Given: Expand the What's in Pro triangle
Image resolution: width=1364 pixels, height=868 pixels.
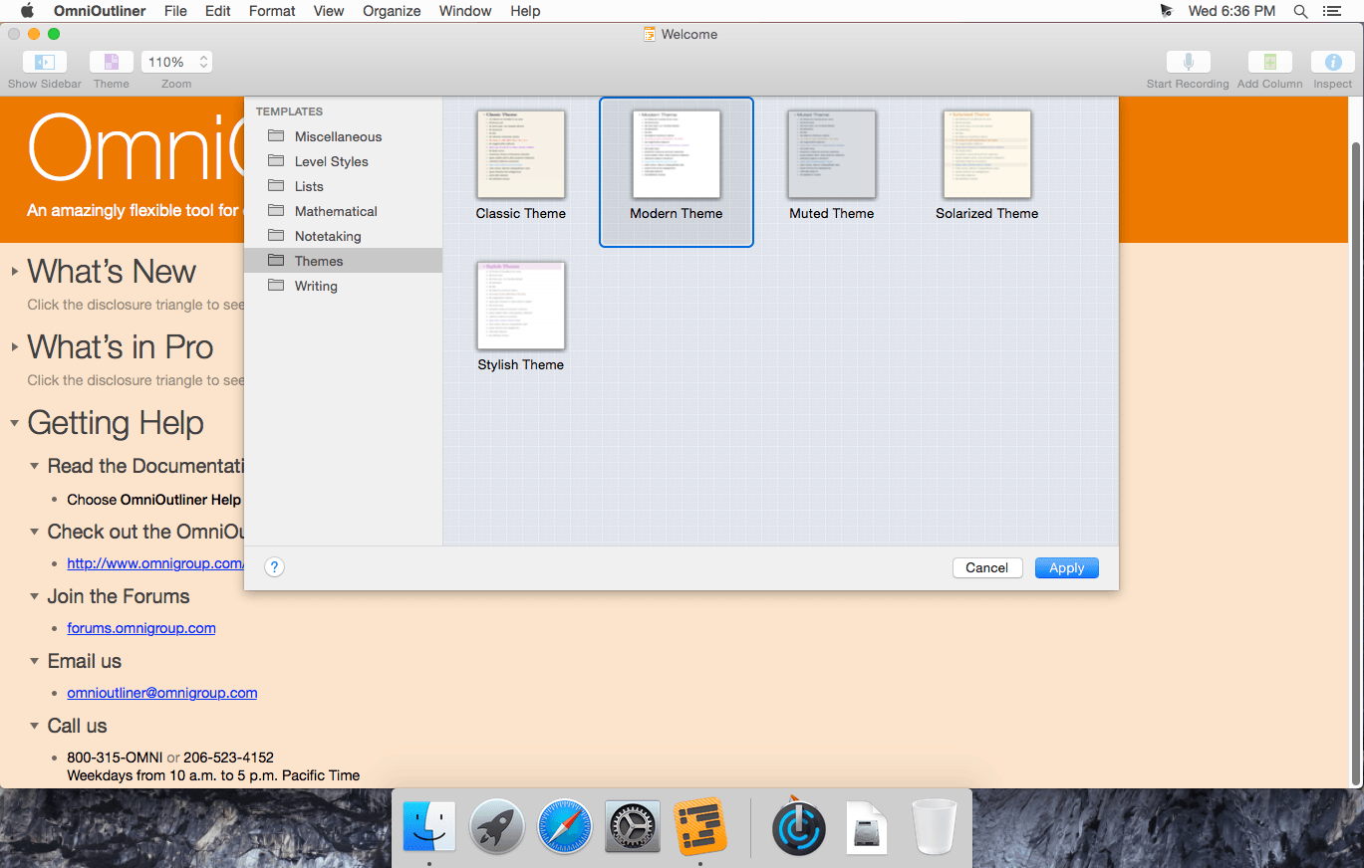Looking at the screenshot, I should 15,347.
